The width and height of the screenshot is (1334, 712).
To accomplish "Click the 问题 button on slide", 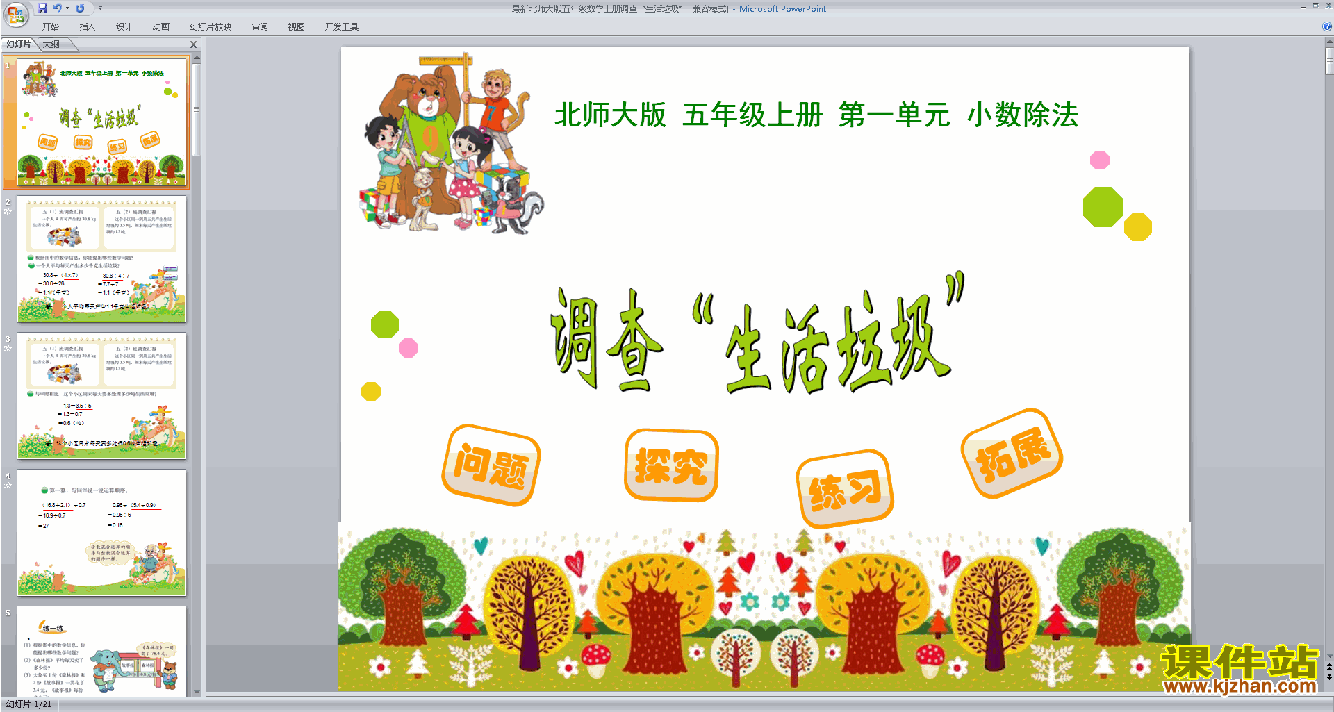I will [491, 465].
